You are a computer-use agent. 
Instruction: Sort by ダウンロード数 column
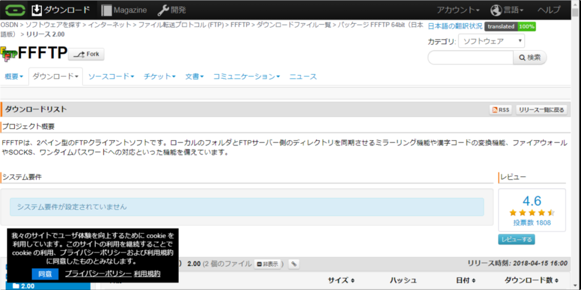click(x=532, y=280)
